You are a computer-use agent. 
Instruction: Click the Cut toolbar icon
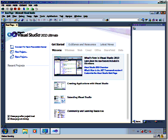pos(27,20)
